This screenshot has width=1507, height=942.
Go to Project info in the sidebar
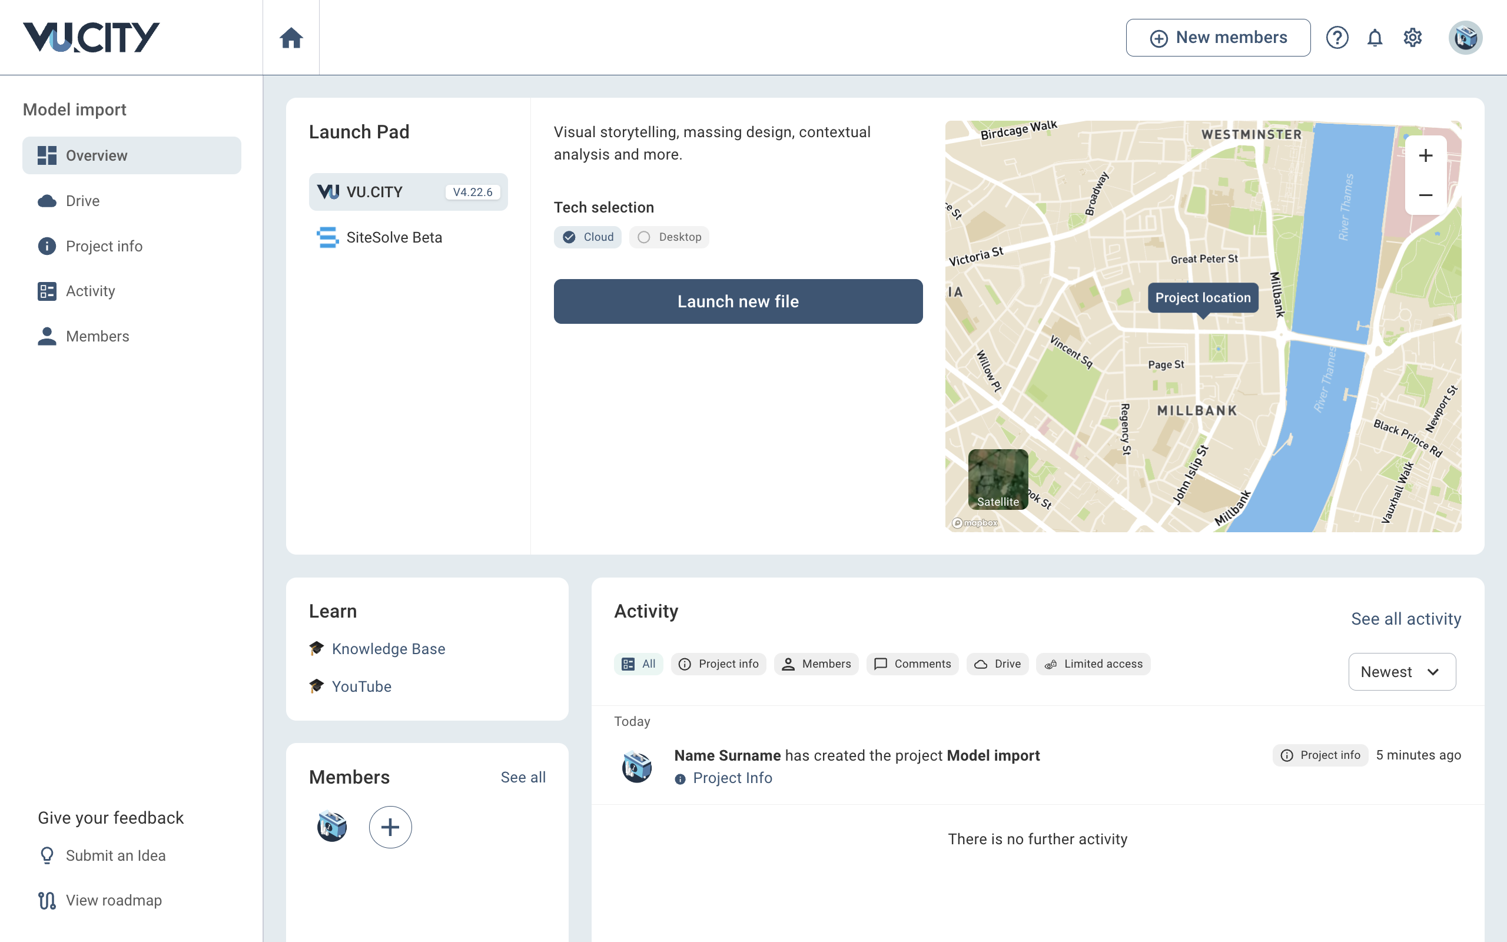click(104, 246)
